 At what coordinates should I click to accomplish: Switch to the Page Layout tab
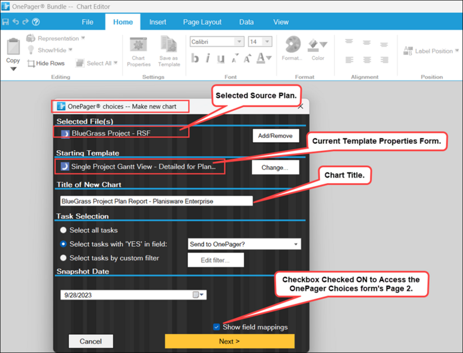pyautogui.click(x=202, y=22)
